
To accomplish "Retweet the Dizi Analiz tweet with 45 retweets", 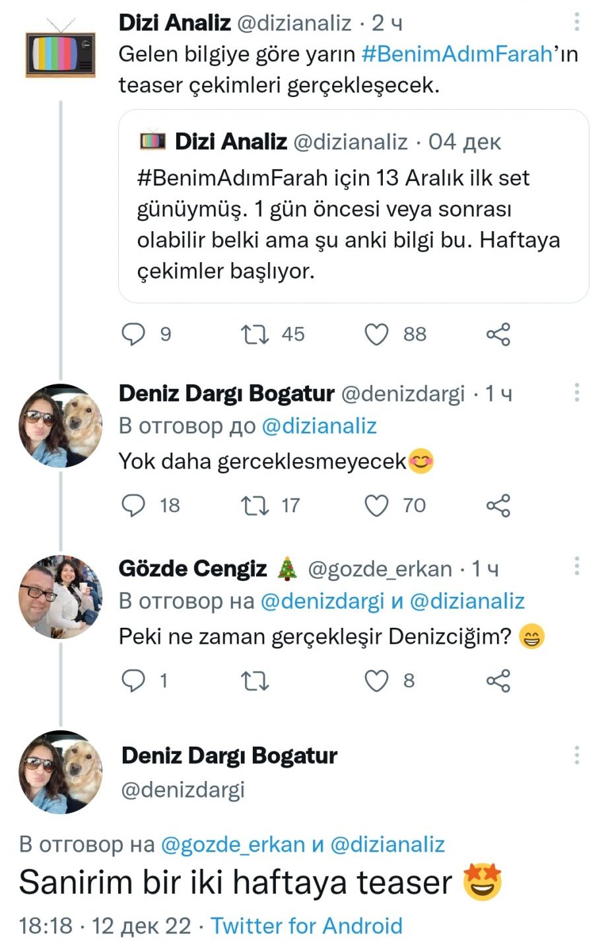I will pos(255,334).
